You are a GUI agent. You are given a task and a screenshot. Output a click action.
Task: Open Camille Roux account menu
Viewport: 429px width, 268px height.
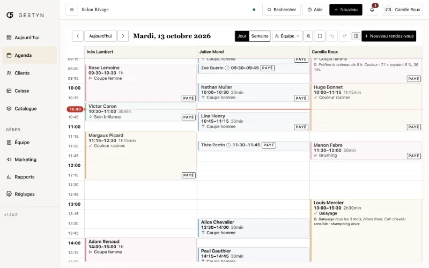(x=402, y=10)
